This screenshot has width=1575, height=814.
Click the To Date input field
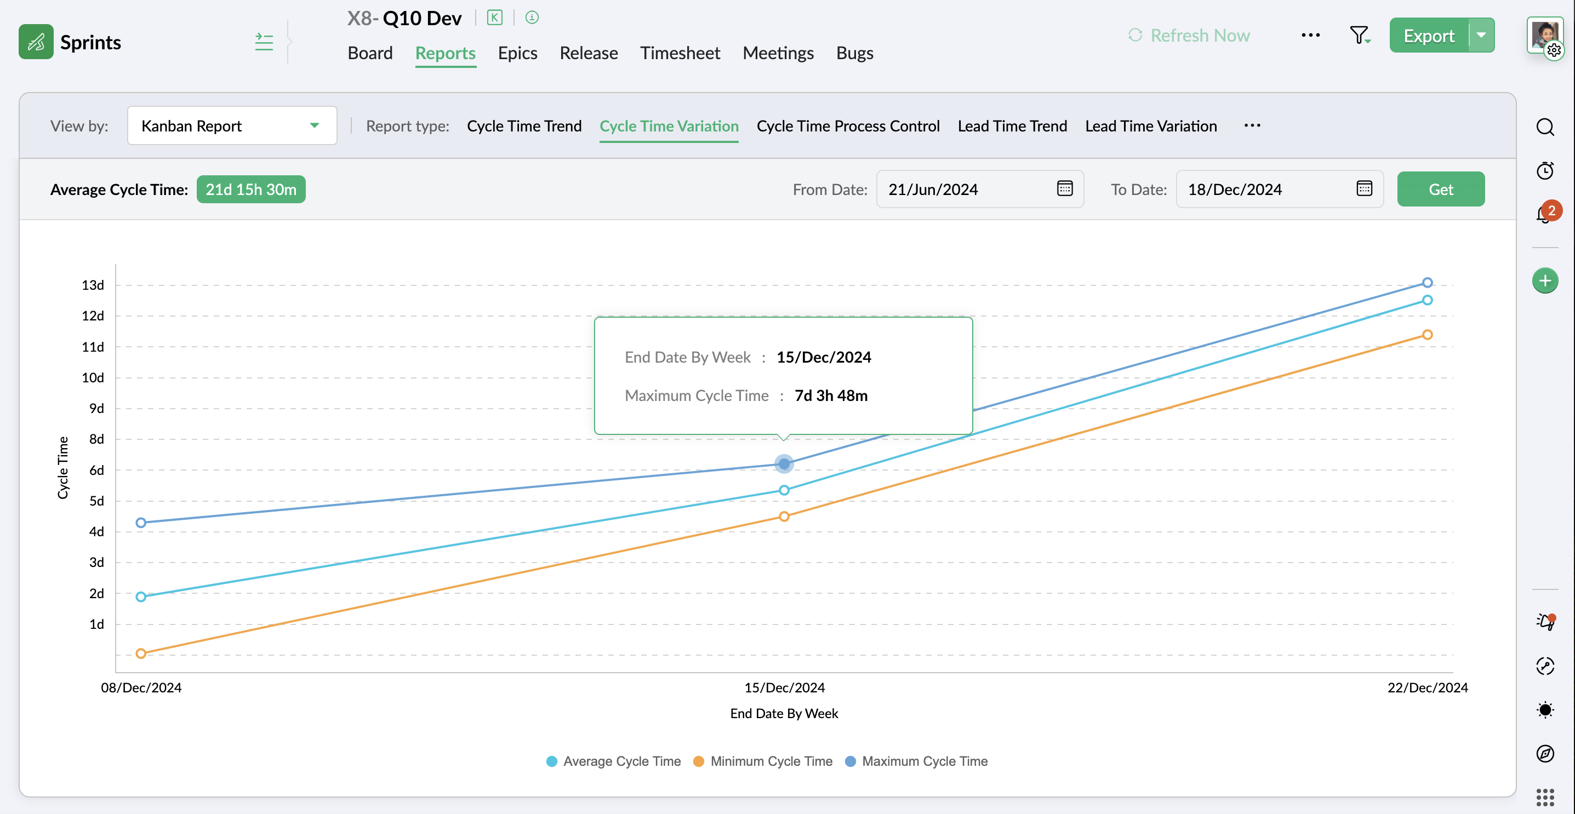tap(1280, 190)
